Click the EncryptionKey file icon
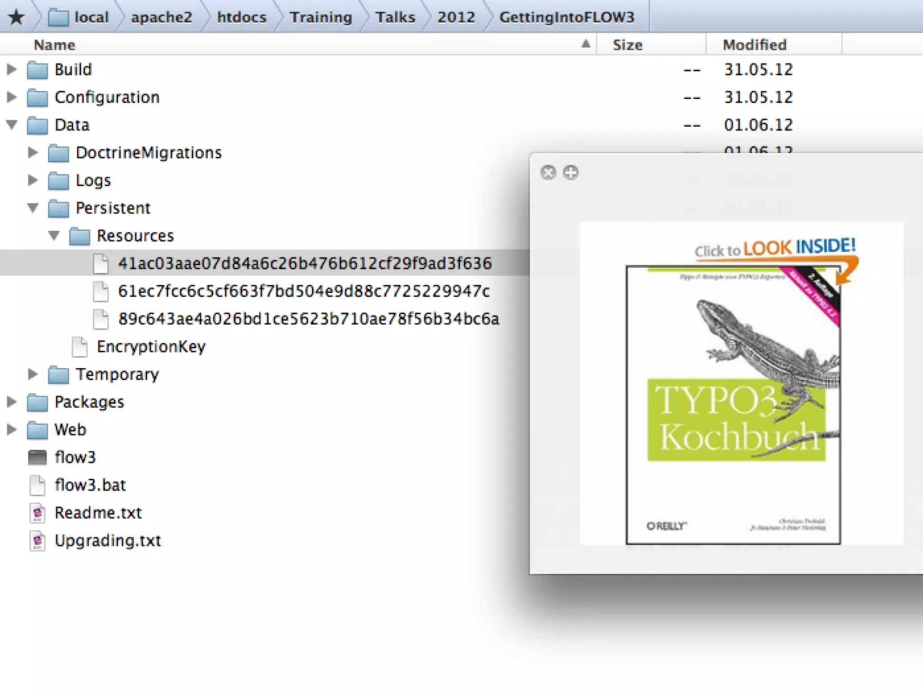The image size is (923, 692). [80, 346]
